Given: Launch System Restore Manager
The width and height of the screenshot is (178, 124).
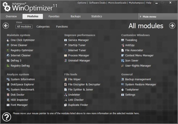Looking at the screenshot, I should [140, 85].
